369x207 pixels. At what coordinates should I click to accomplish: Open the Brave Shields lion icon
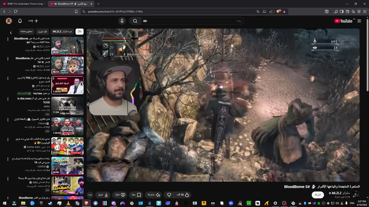pyautogui.click(x=278, y=11)
